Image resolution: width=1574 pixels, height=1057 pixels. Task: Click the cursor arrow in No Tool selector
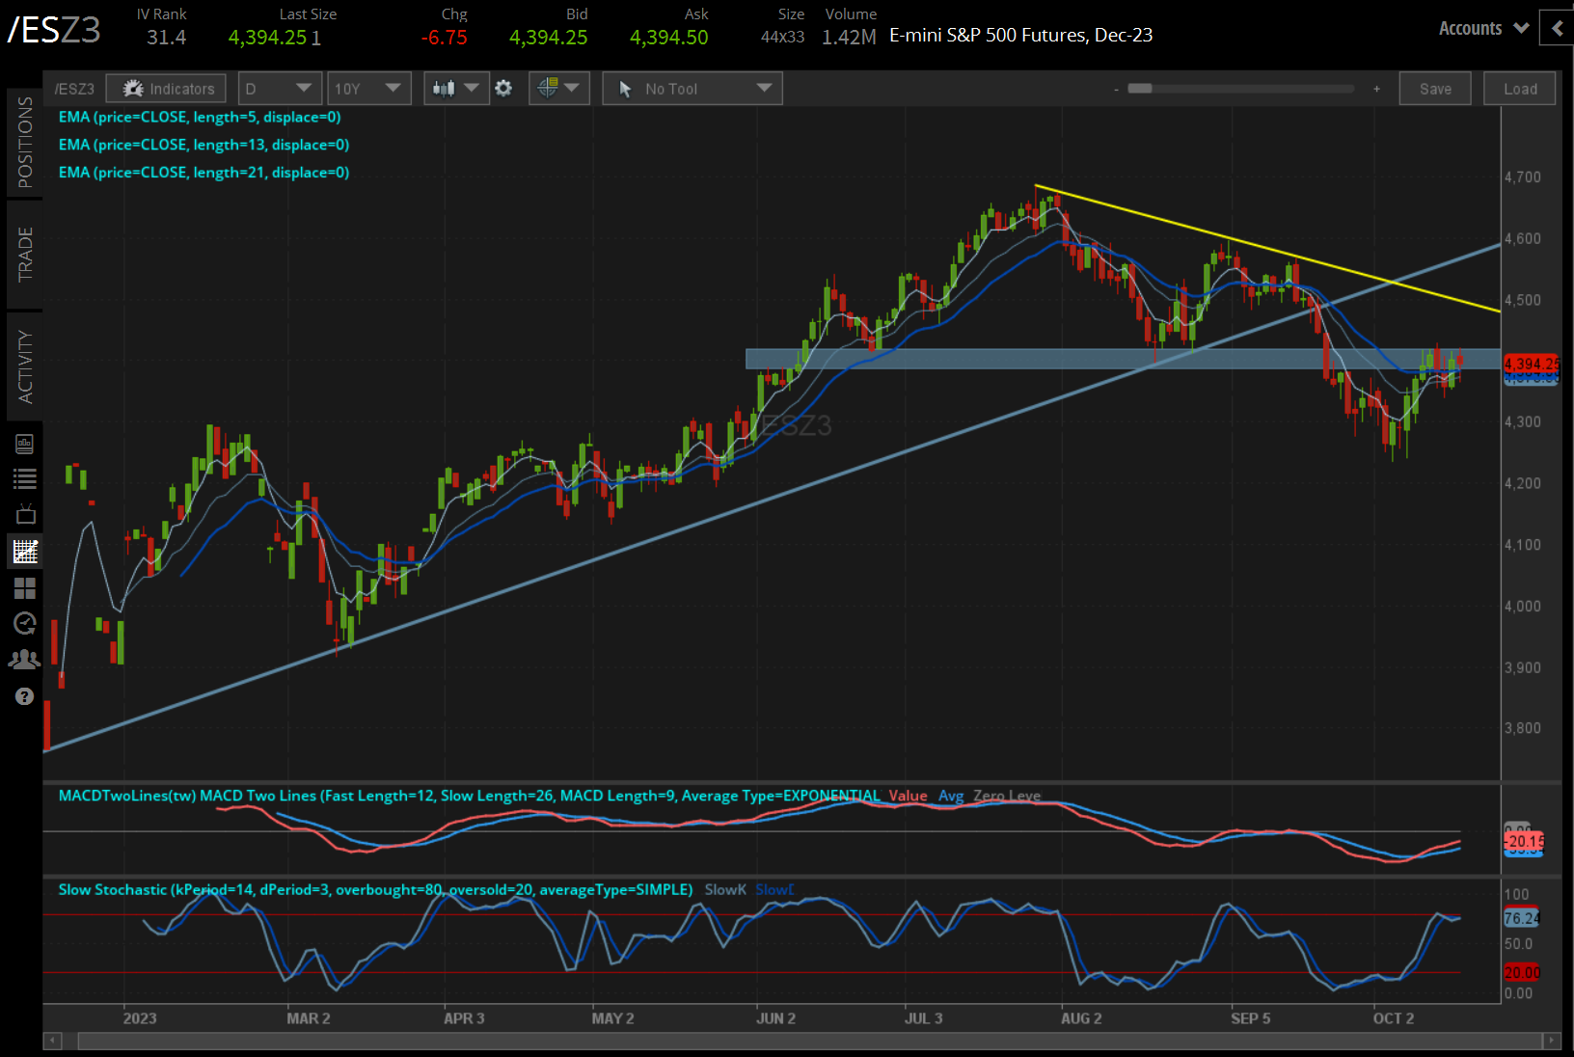click(x=626, y=88)
